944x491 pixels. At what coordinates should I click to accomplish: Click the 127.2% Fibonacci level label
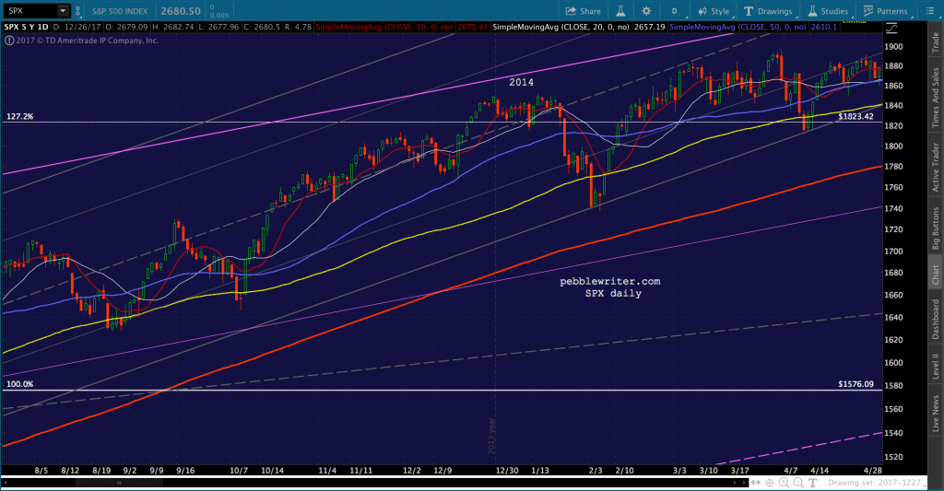tap(20, 116)
